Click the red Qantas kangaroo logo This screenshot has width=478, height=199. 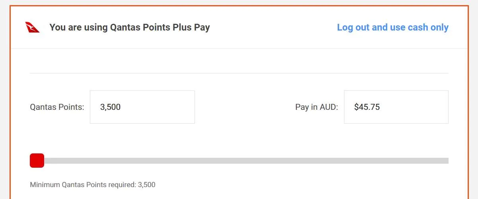[x=32, y=27]
